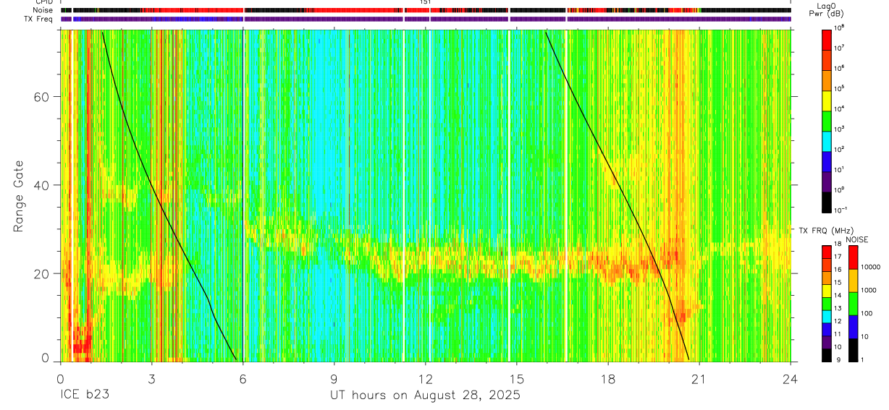Screen dimensions: 889x410
Task: Click the x-axis tick label '9'
Action: coord(334,378)
